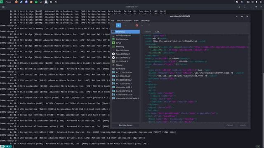This screenshot has height=148, width=264.
Task: Click the microphone tray icon
Action: click(257, 2)
